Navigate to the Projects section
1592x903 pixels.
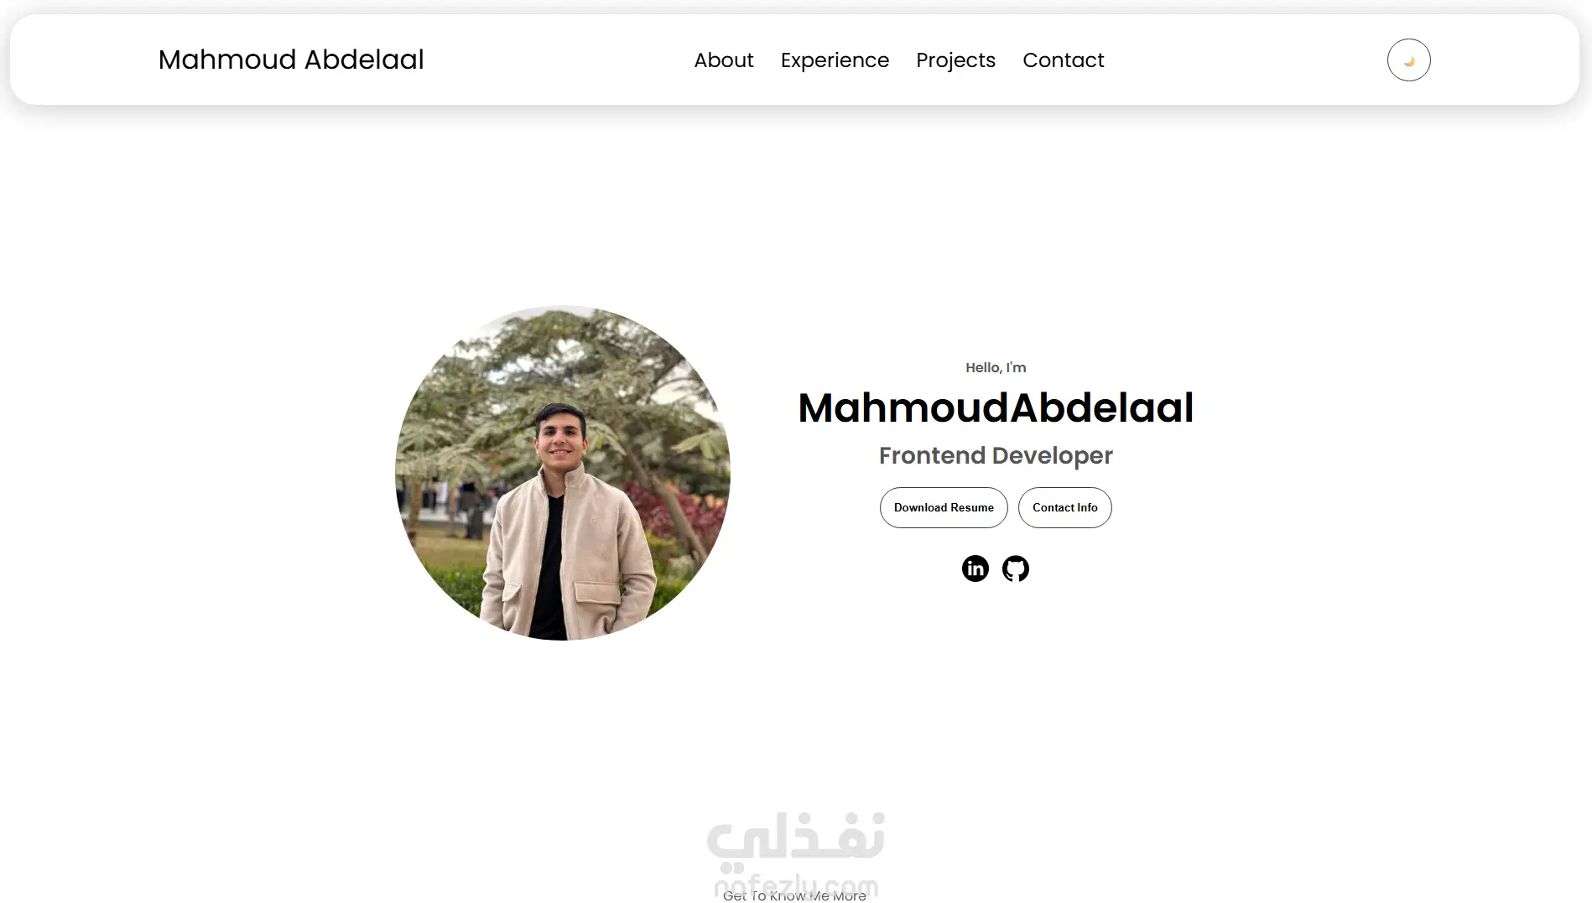(955, 60)
